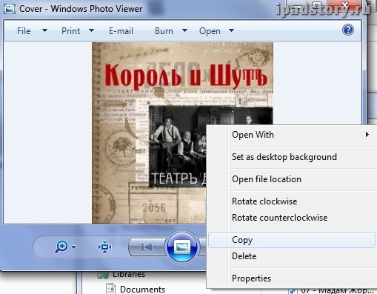
Task: Open the File menu
Action: pos(24,31)
